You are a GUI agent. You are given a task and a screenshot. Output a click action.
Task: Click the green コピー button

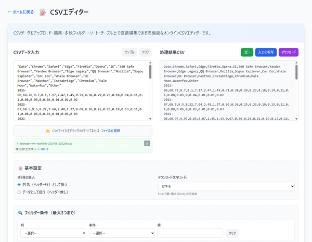coord(246,53)
